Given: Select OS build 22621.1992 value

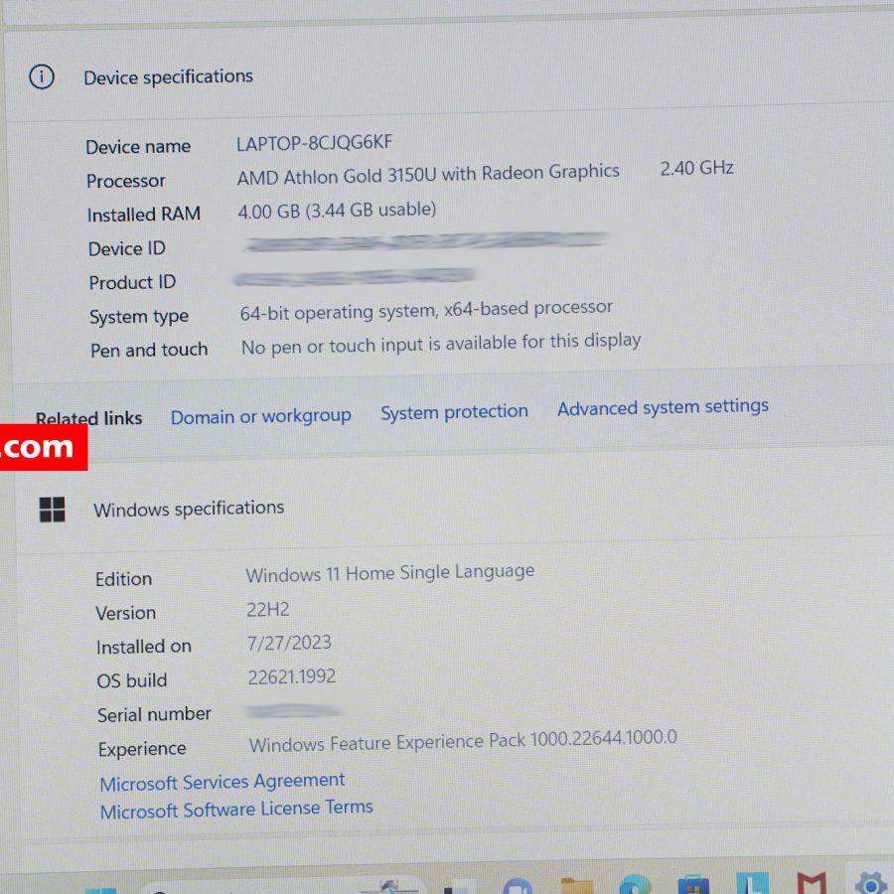Looking at the screenshot, I should 292,676.
